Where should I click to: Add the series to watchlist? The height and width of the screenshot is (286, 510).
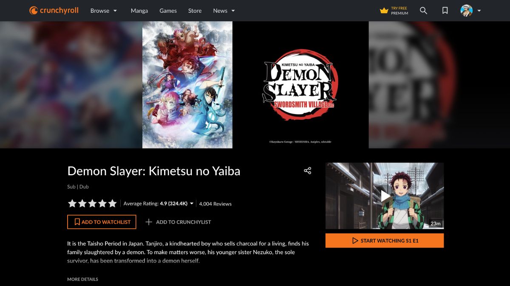point(102,222)
